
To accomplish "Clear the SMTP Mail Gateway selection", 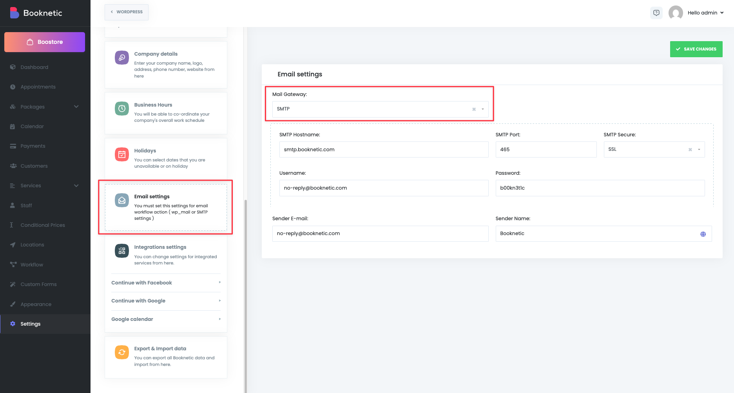I will coord(474,109).
